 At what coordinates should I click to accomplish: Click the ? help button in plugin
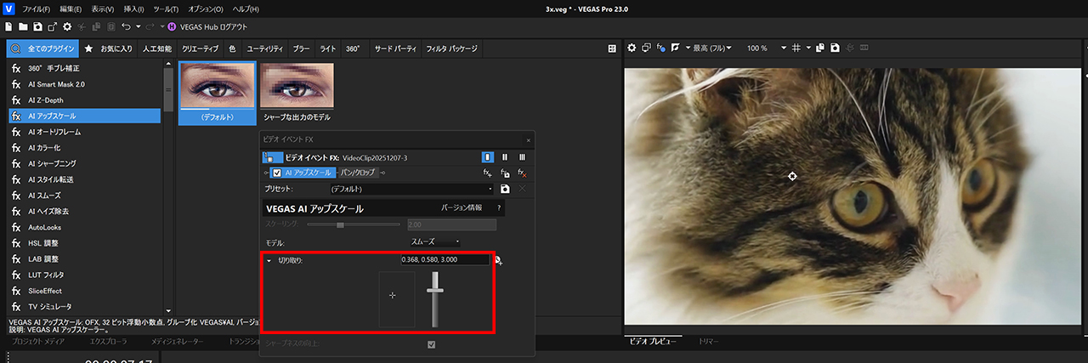(x=499, y=207)
